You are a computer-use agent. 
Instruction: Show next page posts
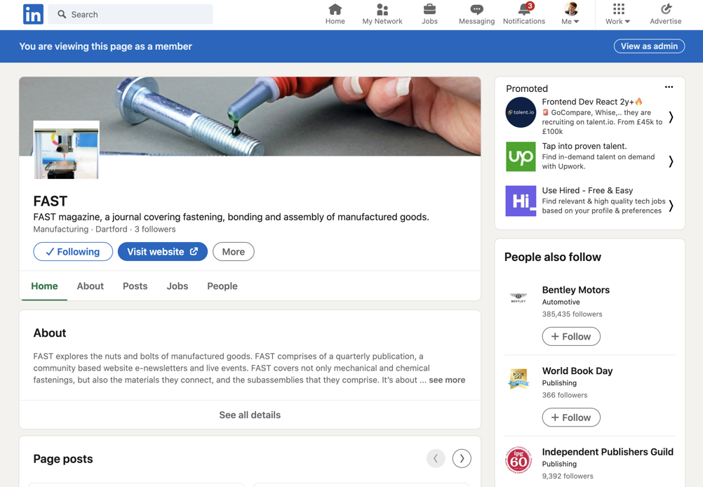click(462, 458)
